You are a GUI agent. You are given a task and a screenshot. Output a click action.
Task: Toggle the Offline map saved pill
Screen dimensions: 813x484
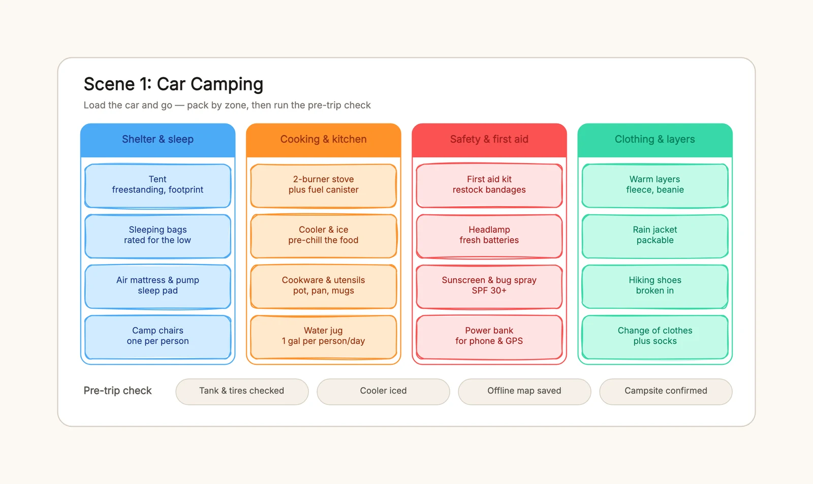click(x=524, y=391)
